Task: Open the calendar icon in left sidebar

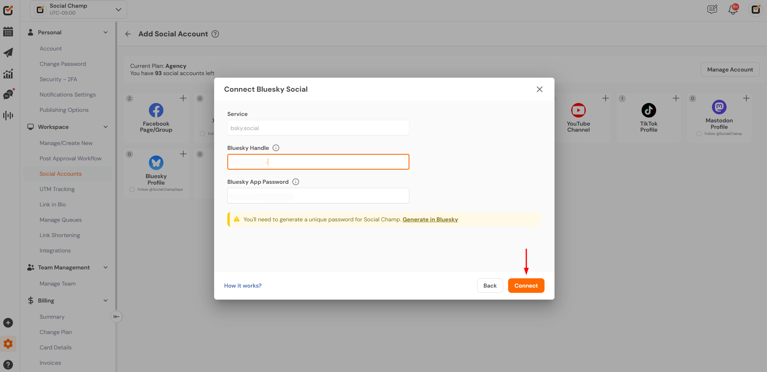Action: click(8, 32)
